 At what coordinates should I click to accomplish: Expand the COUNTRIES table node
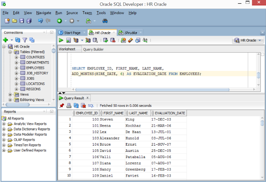(x=16, y=57)
